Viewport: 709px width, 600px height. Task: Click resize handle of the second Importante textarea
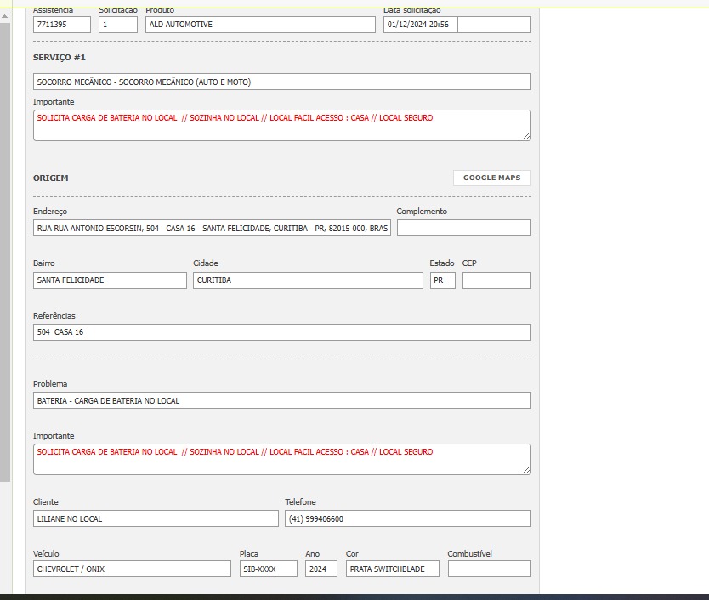point(526,470)
